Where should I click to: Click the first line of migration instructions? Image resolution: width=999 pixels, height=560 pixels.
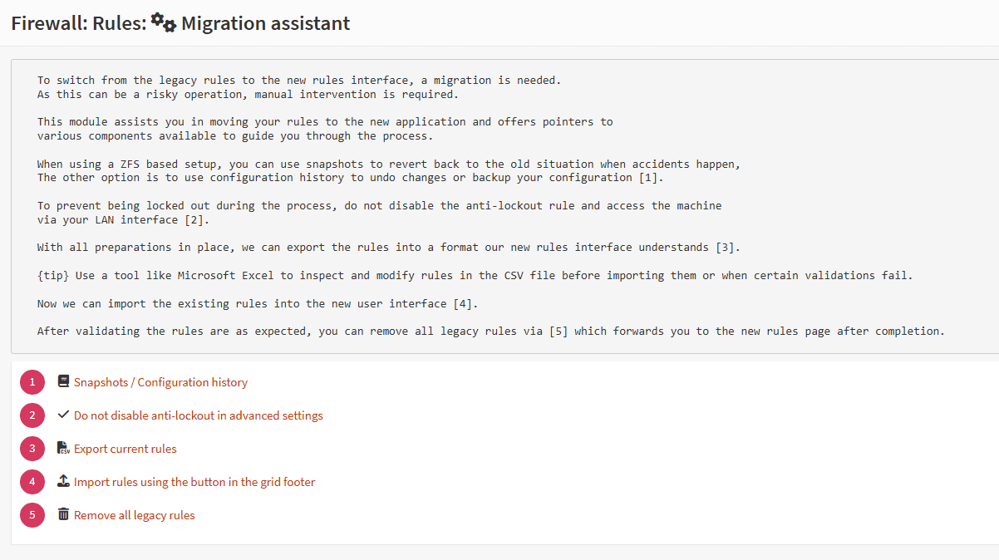tap(299, 81)
